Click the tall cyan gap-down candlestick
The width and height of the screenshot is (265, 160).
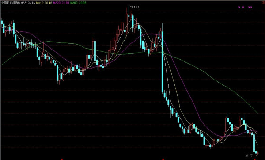pos(163,62)
